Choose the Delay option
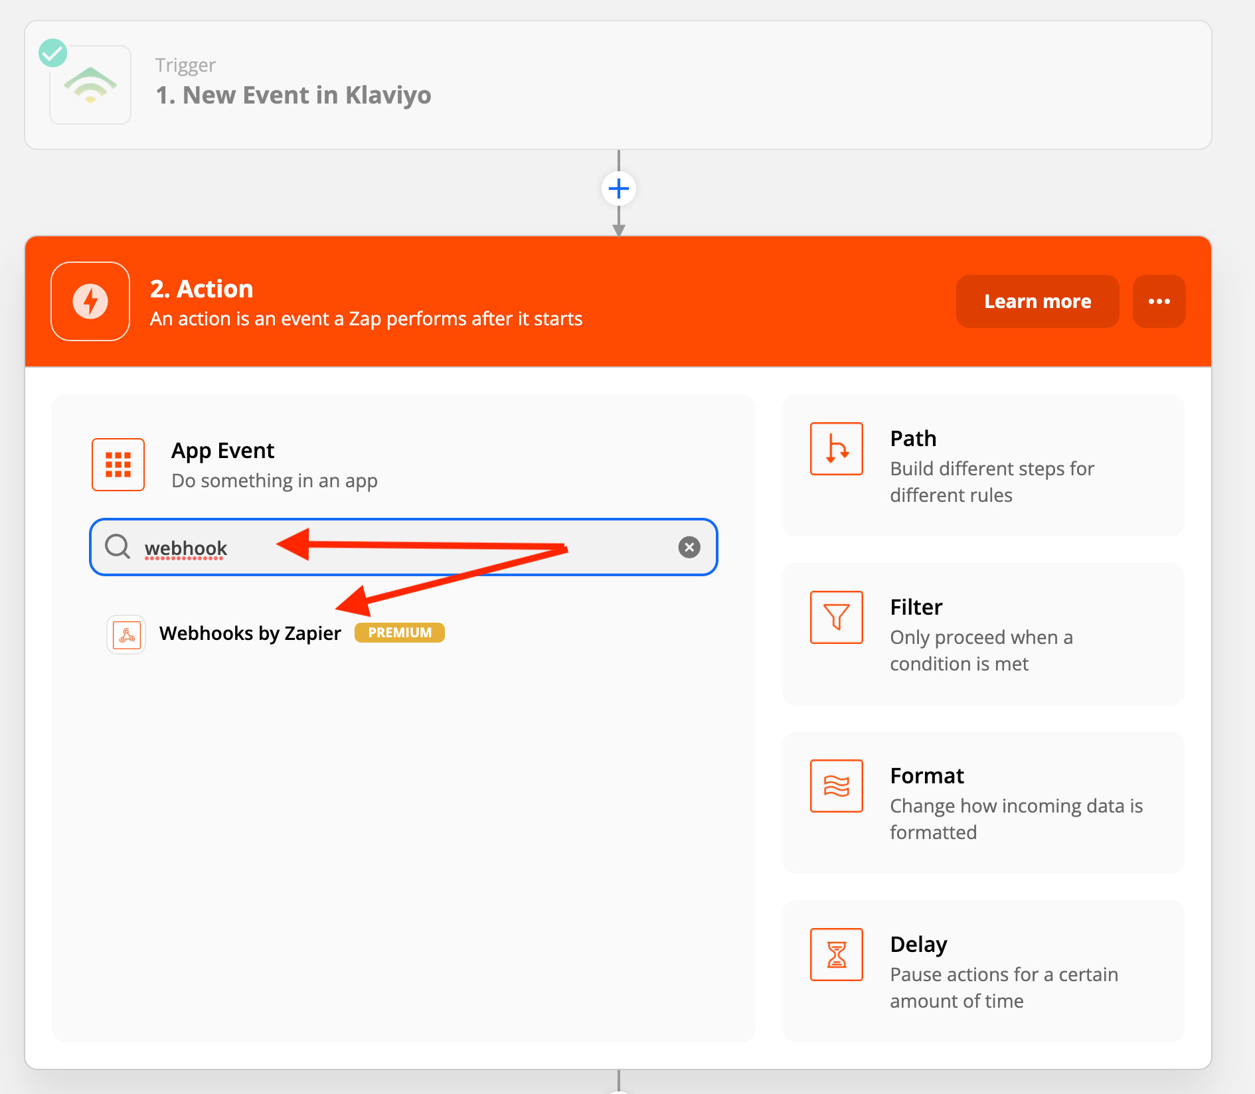The height and width of the screenshot is (1094, 1255). tap(983, 971)
